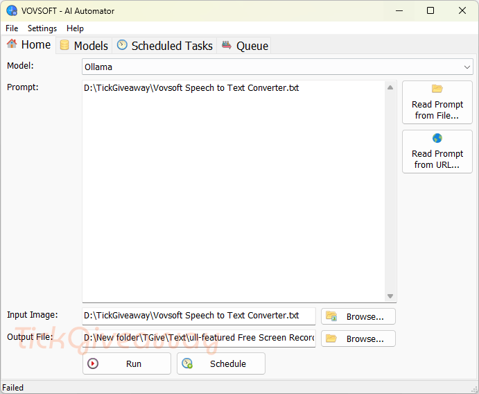Click inside the Prompt text area
479x394 pixels.
coord(234,191)
